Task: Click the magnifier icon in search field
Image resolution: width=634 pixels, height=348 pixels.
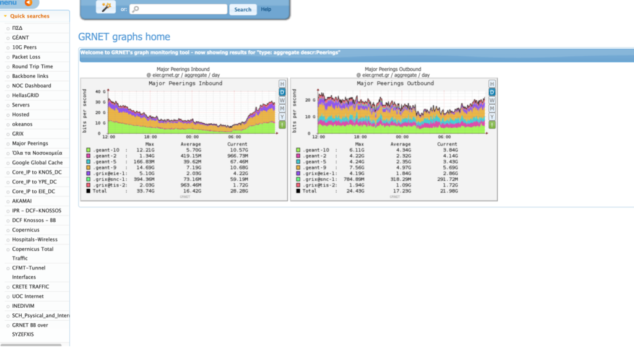Action: coord(136,9)
